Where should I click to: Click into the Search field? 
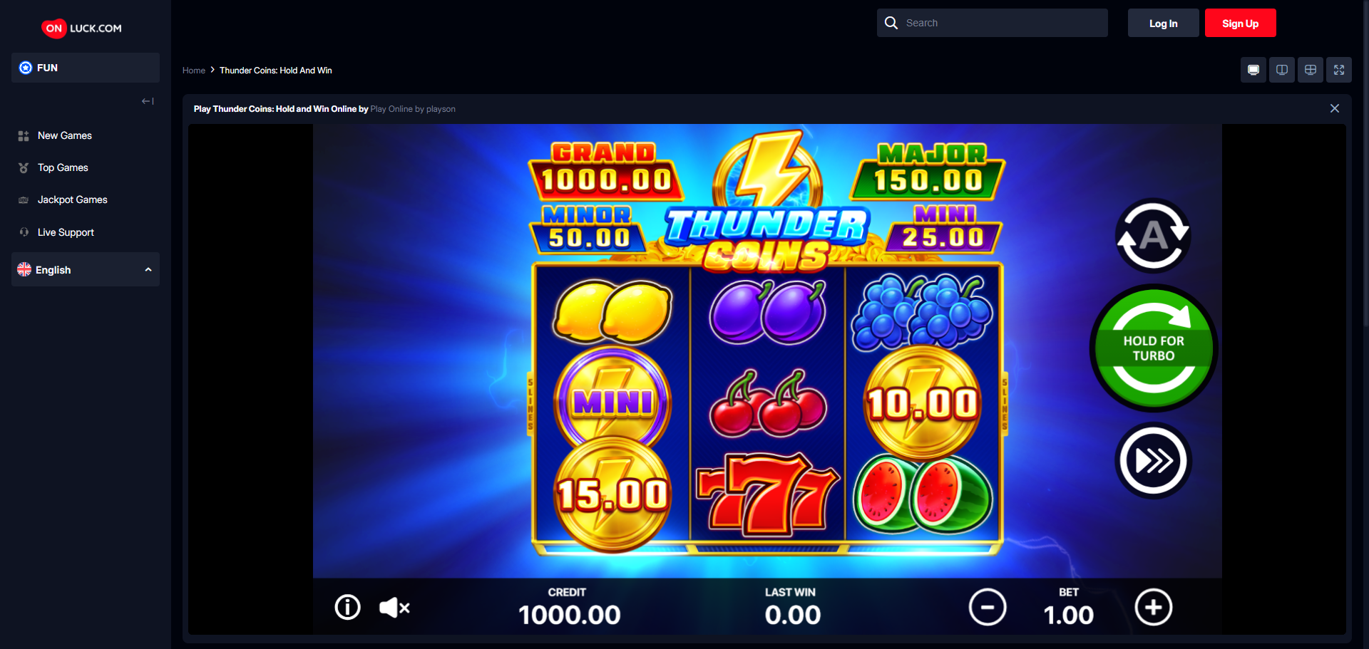[x=993, y=23]
